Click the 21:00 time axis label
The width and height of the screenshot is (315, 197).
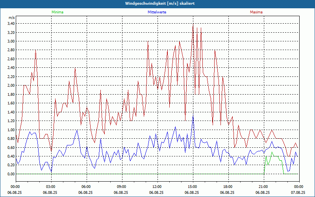264,187
